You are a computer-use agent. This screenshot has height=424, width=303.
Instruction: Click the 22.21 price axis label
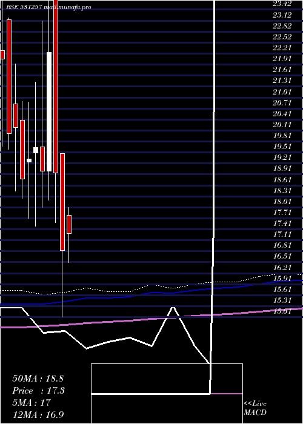tap(282, 48)
